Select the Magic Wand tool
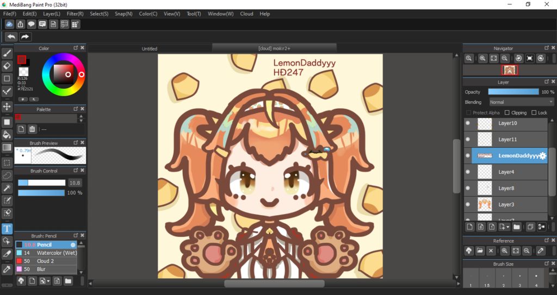 pyautogui.click(x=7, y=188)
